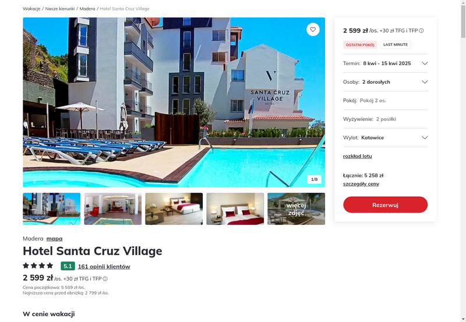Viewport: 466px width, 322px height.
Task: Click the red Rezerwuj button
Action: (x=385, y=204)
